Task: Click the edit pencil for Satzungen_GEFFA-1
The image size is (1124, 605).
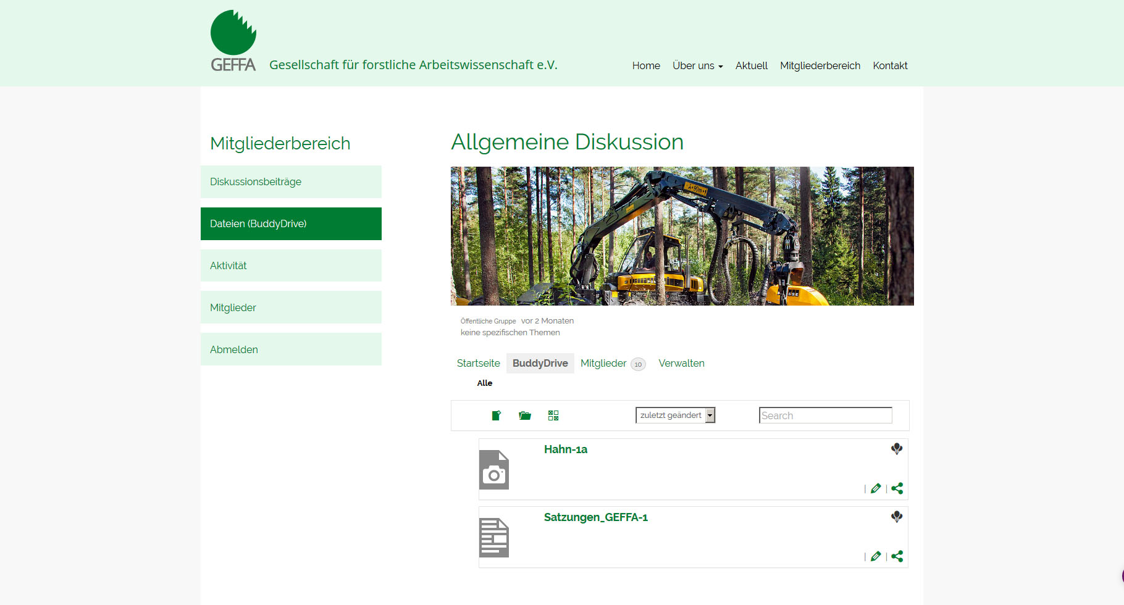Action: tap(876, 556)
